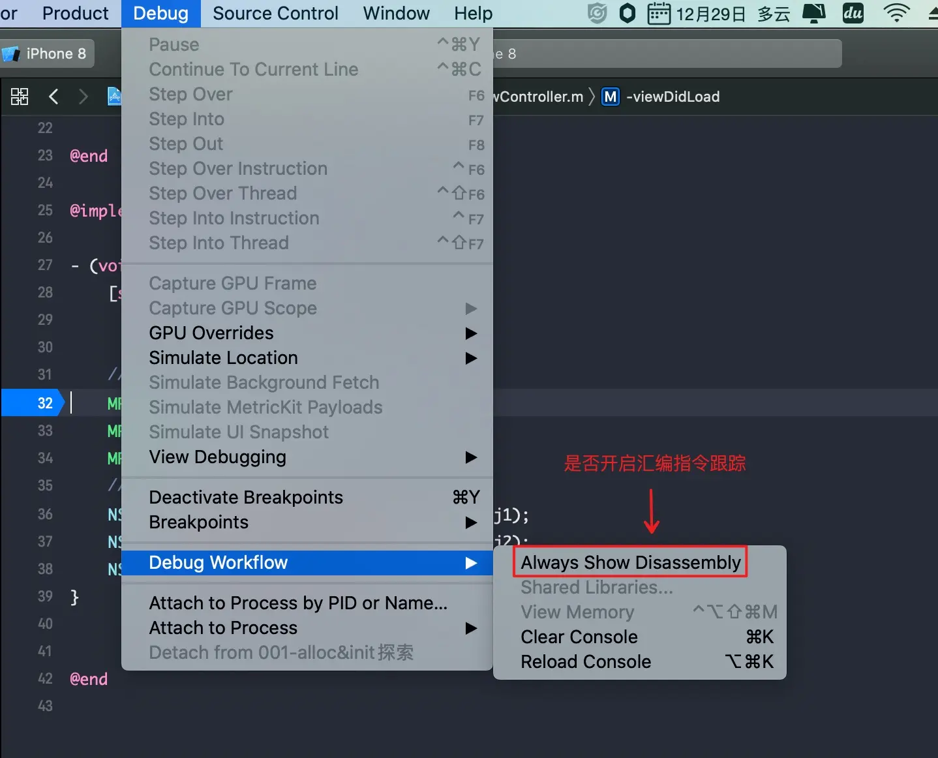Open the Debug menu in menu bar
This screenshot has height=758, width=938.
click(x=160, y=13)
